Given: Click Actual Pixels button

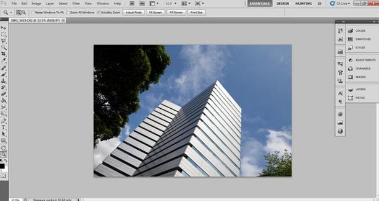Looking at the screenshot, I should 134,12.
